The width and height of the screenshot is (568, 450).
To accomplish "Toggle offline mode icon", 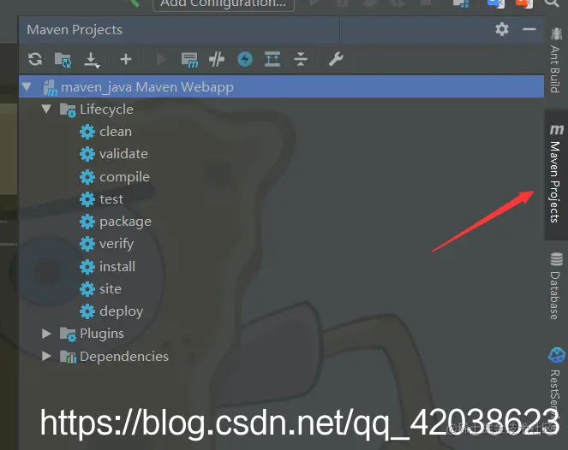I will 217,59.
